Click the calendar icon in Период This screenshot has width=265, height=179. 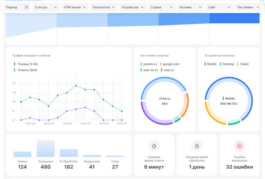pos(26,7)
